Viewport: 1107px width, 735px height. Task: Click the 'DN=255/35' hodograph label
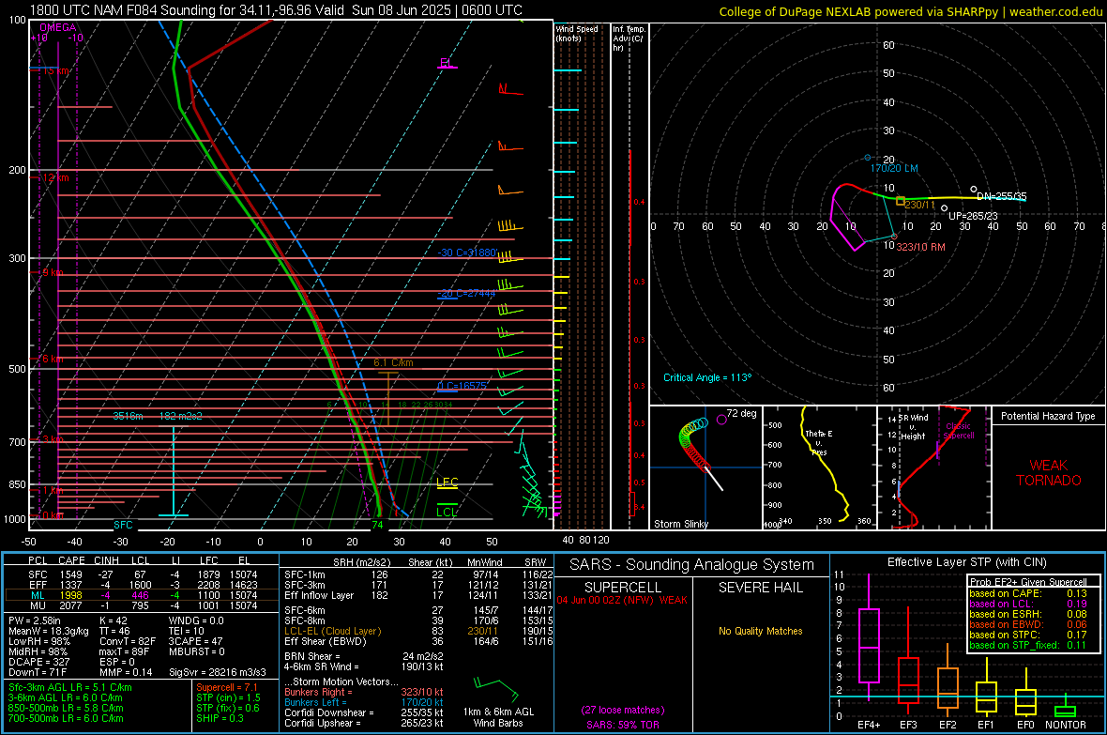tap(1001, 196)
